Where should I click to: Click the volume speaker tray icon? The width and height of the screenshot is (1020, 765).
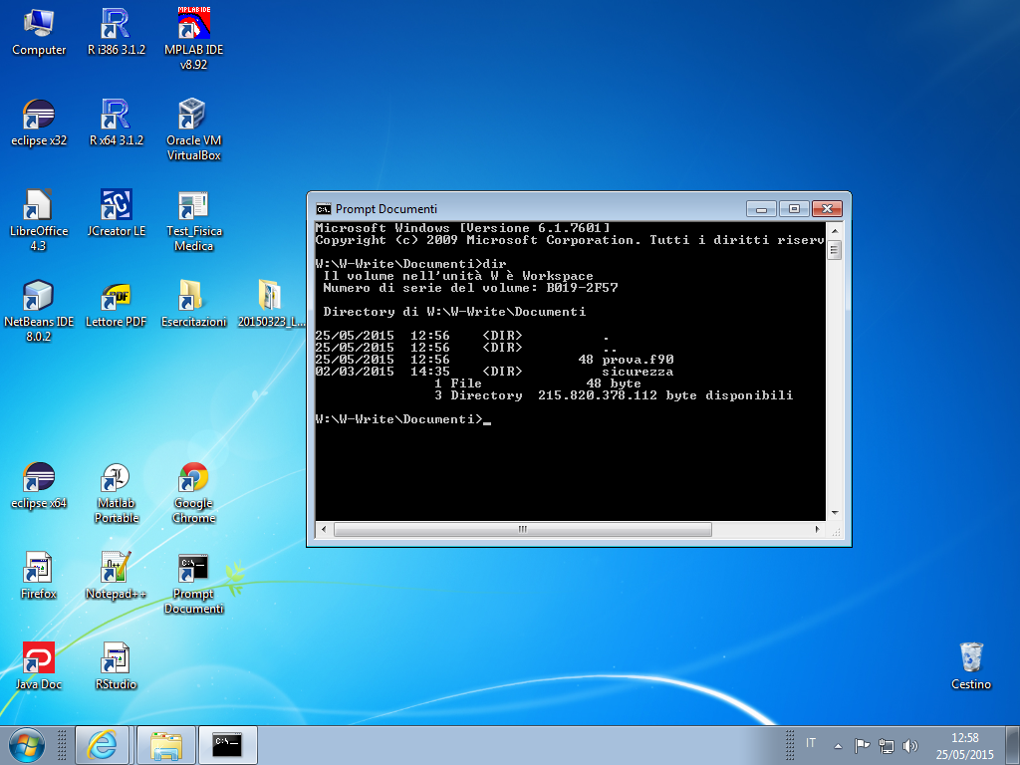pyautogui.click(x=909, y=745)
